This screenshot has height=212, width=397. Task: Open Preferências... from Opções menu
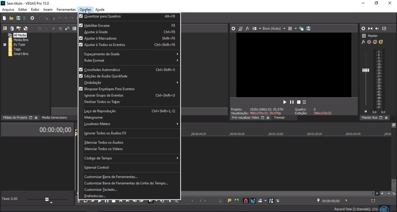point(129,196)
